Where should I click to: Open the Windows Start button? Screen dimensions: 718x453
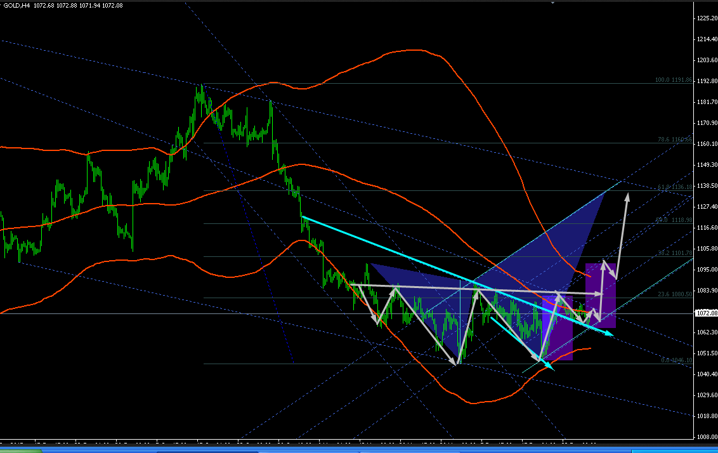point(20,450)
